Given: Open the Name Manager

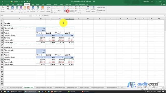Looking at the screenshot, I should (x=48, y=9).
